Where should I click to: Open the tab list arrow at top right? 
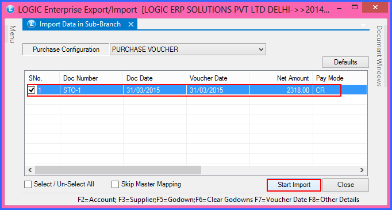363,25
